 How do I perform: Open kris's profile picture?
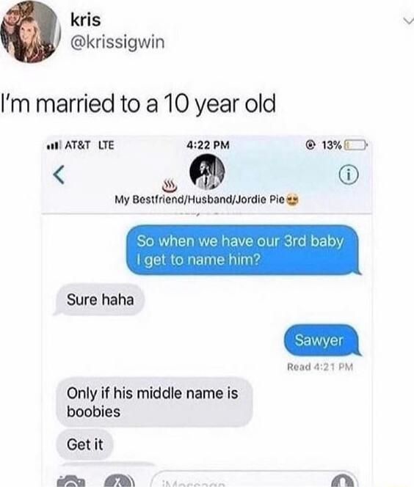(30, 31)
